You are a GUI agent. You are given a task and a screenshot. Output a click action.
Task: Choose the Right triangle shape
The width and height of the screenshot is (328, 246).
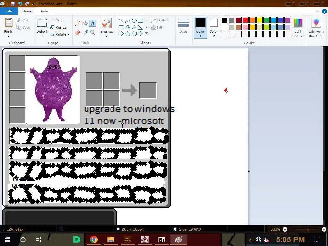[140, 27]
